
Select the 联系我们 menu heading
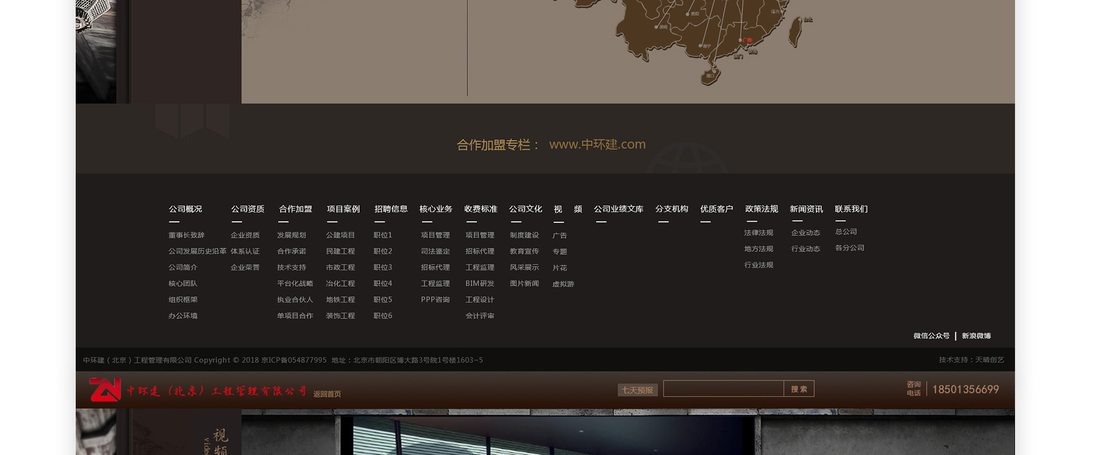[x=851, y=209]
